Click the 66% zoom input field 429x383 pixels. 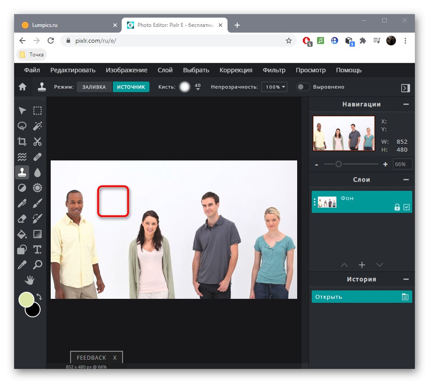point(403,164)
